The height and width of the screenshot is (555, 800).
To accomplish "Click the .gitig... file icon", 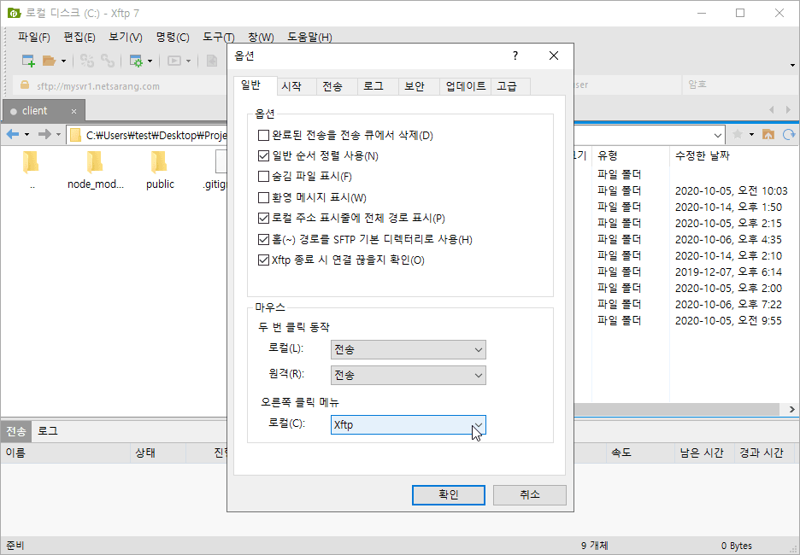I will click(221, 162).
